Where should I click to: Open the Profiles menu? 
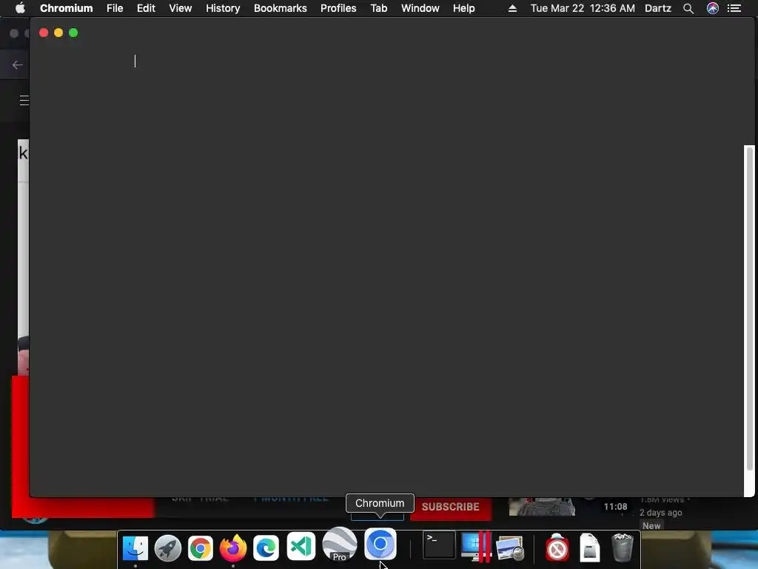point(338,8)
